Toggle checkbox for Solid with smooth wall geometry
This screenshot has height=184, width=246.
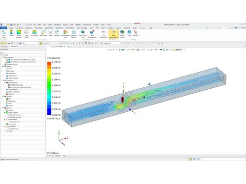tap(7, 62)
